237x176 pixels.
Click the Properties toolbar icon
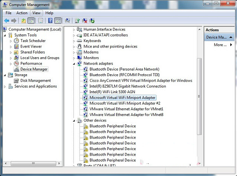tap(40, 20)
